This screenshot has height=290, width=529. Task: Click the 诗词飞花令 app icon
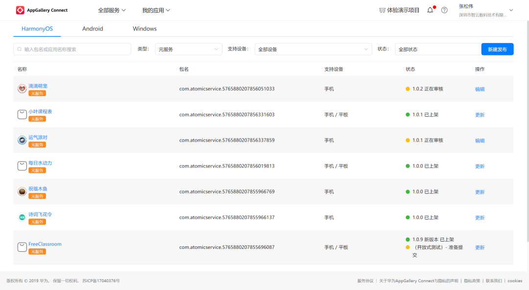(x=22, y=217)
